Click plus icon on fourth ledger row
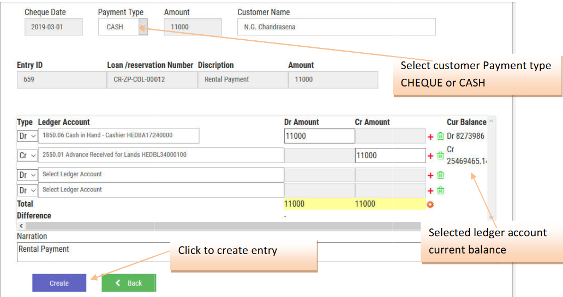This screenshot has height=297, width=563. (430, 191)
